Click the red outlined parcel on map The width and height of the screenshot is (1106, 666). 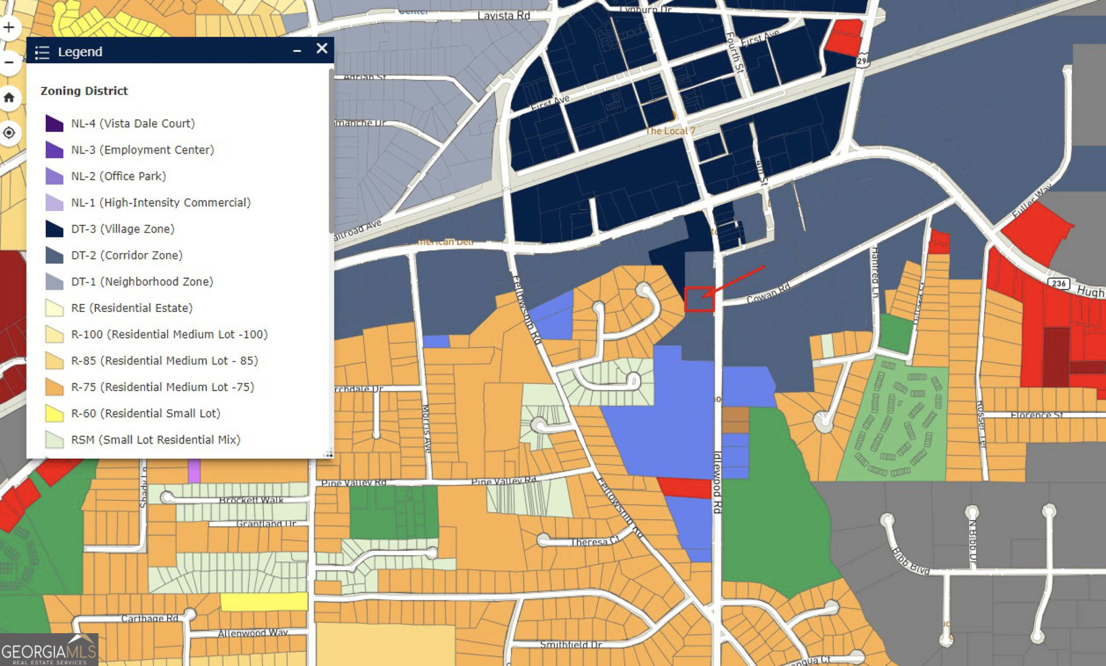(x=699, y=300)
